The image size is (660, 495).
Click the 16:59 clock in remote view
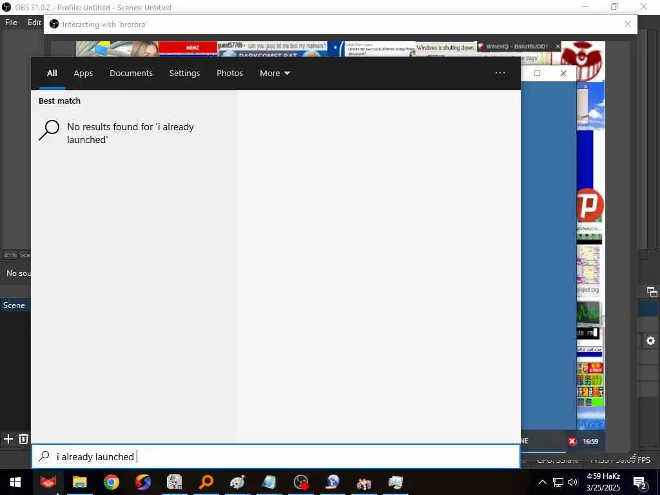click(x=590, y=441)
